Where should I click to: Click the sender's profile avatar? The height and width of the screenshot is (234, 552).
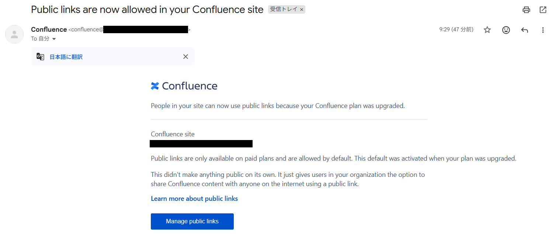14,34
